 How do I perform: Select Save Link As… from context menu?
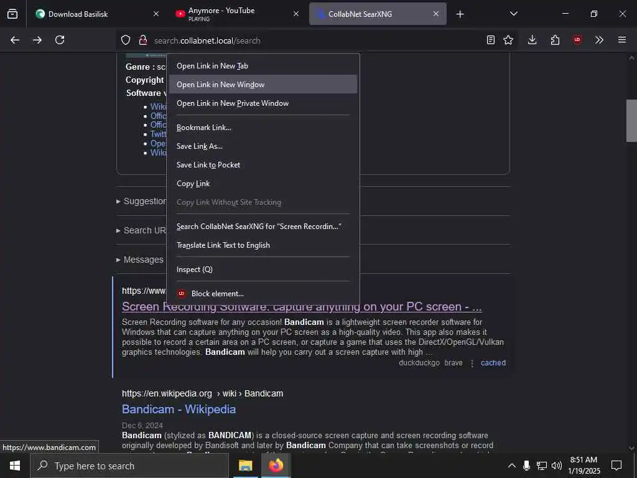click(x=263, y=146)
